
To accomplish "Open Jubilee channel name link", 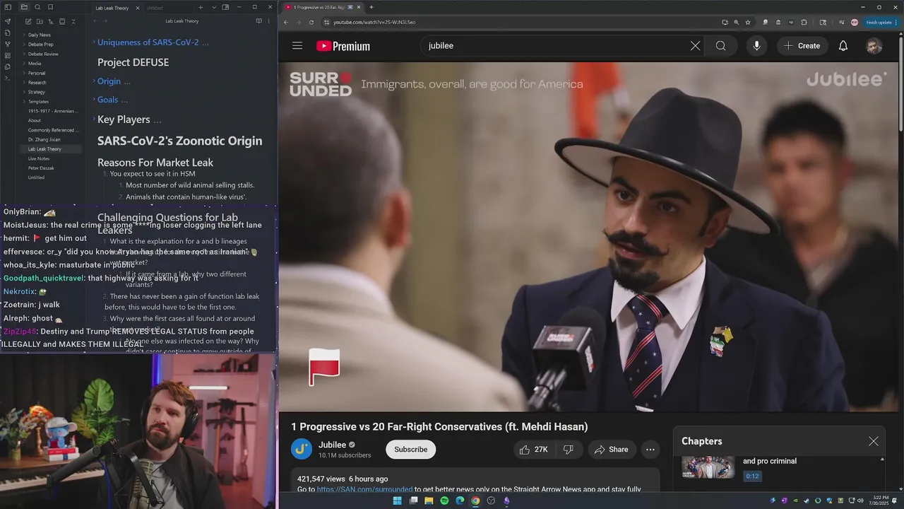I will click(x=332, y=445).
